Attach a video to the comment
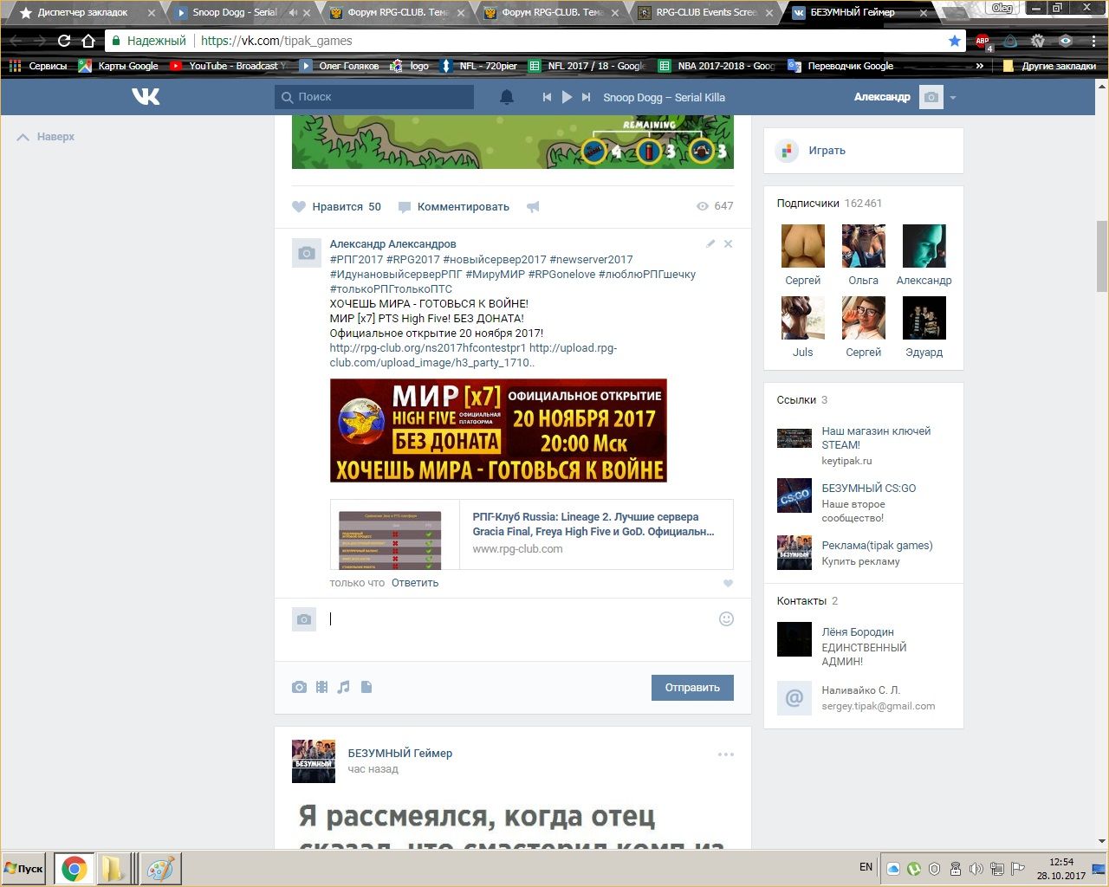The width and height of the screenshot is (1109, 887). coord(321,687)
